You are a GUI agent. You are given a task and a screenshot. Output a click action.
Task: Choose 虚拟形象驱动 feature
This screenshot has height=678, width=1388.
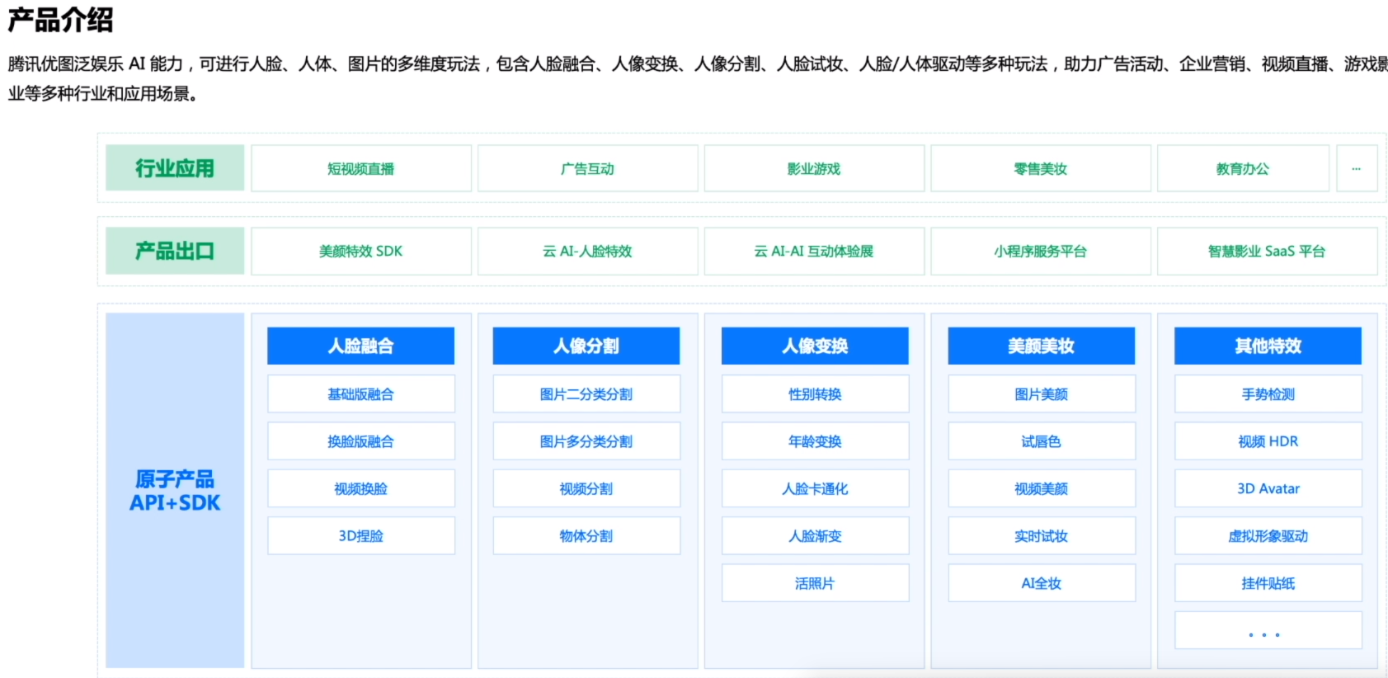[x=1268, y=535]
